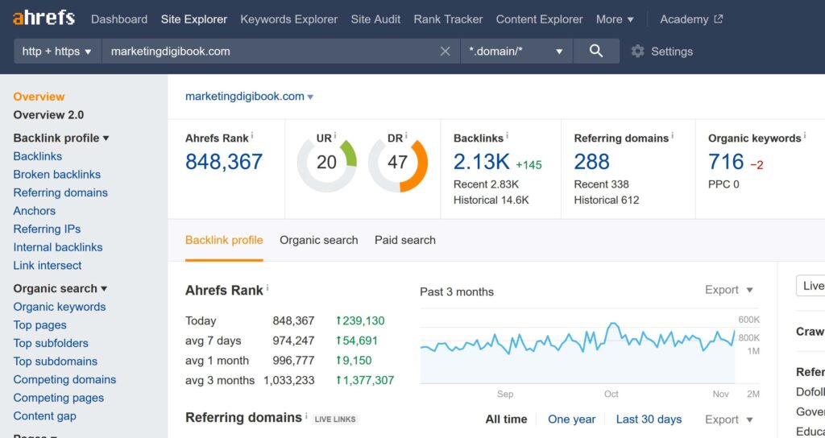
Task: Click the info icon by the Ahrefs Rank chart heading
Action: 267,287
